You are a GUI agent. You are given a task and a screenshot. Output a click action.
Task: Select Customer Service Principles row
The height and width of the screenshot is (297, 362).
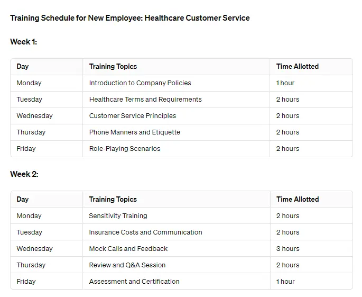click(181, 116)
